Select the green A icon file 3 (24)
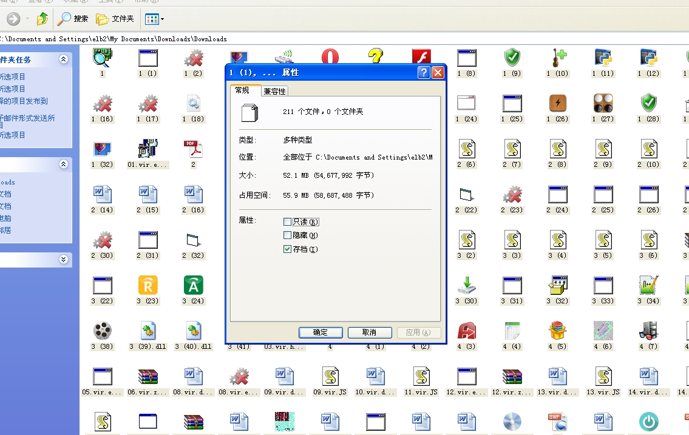689x435 pixels. (x=193, y=286)
